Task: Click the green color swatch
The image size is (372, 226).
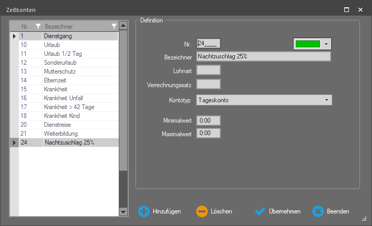Action: [x=308, y=44]
